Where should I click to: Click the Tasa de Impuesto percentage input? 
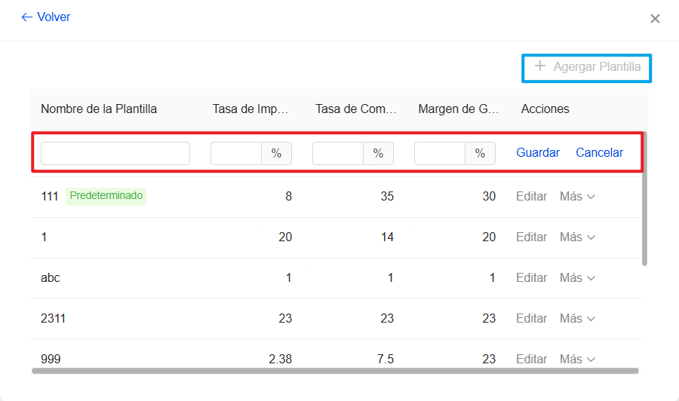(236, 153)
